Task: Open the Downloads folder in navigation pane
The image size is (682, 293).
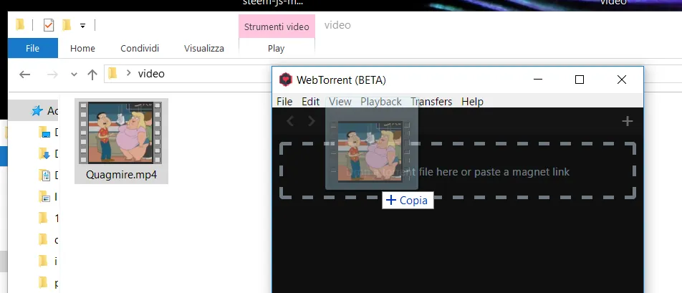Action: [x=44, y=153]
